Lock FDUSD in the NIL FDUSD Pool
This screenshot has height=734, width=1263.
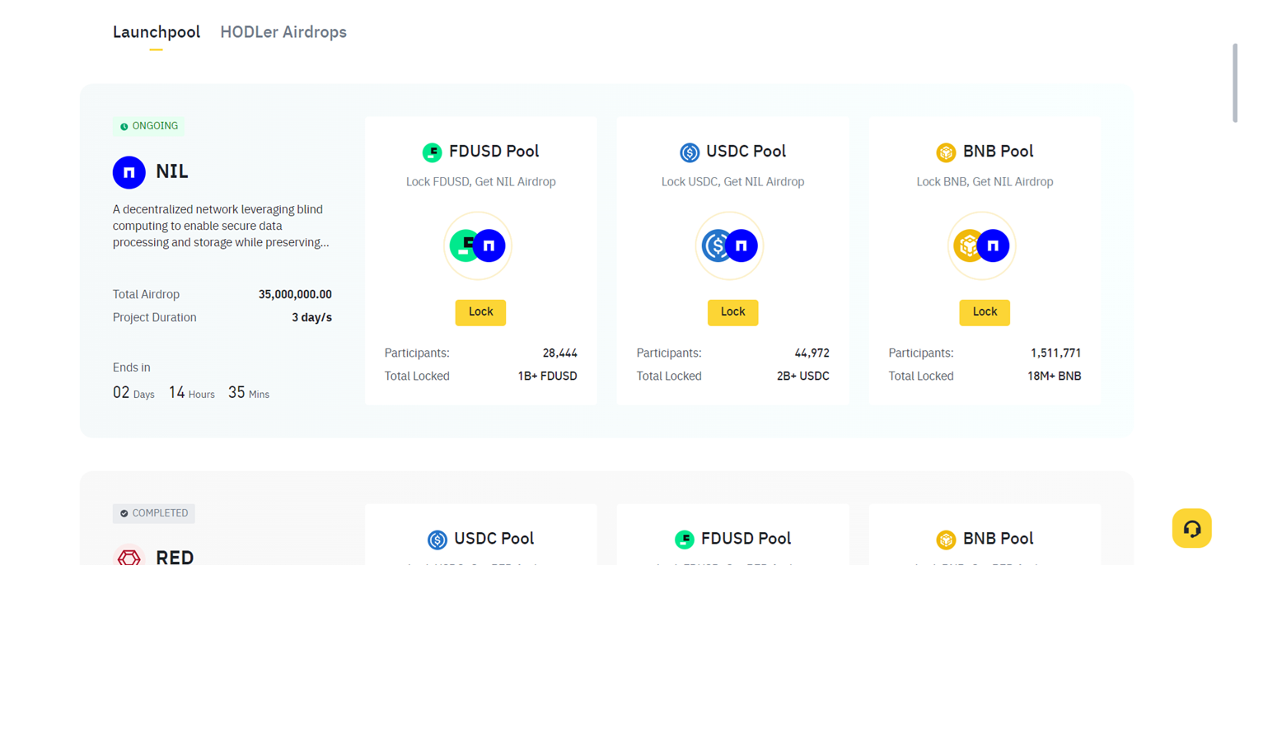coord(481,312)
